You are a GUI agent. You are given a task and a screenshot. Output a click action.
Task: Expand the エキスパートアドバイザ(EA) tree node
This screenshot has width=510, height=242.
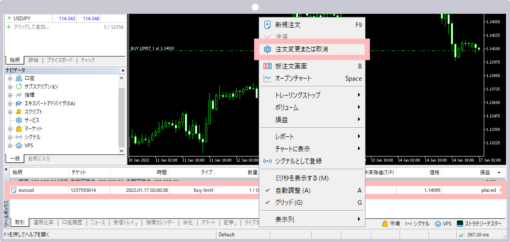pos(10,103)
